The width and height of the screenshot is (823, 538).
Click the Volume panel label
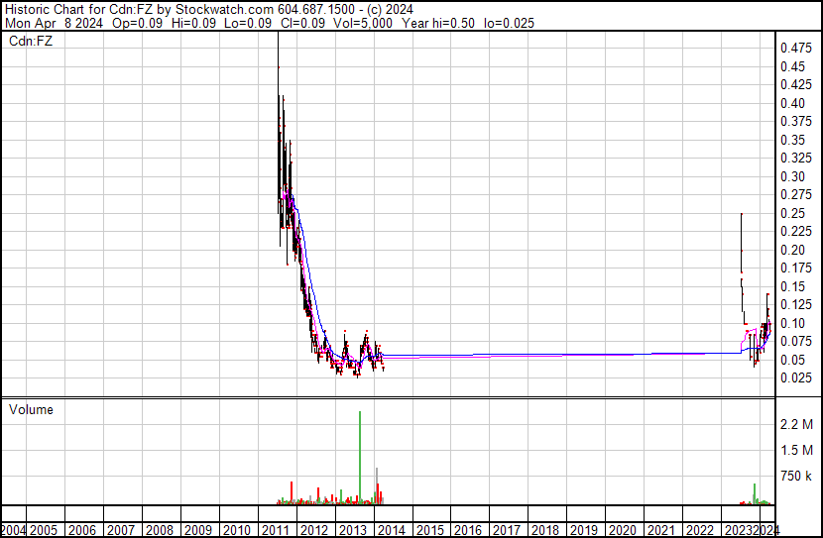point(31,409)
